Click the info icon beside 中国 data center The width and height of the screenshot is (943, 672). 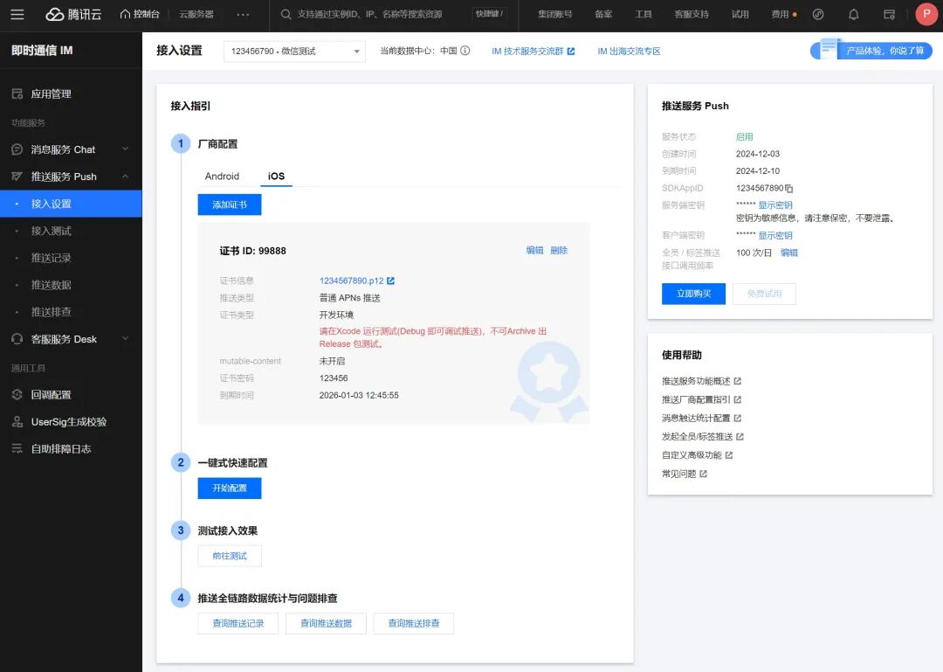pyautogui.click(x=465, y=51)
